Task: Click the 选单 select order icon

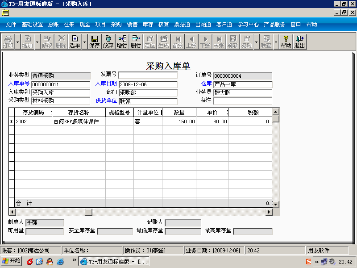Action: pyautogui.click(x=75, y=42)
